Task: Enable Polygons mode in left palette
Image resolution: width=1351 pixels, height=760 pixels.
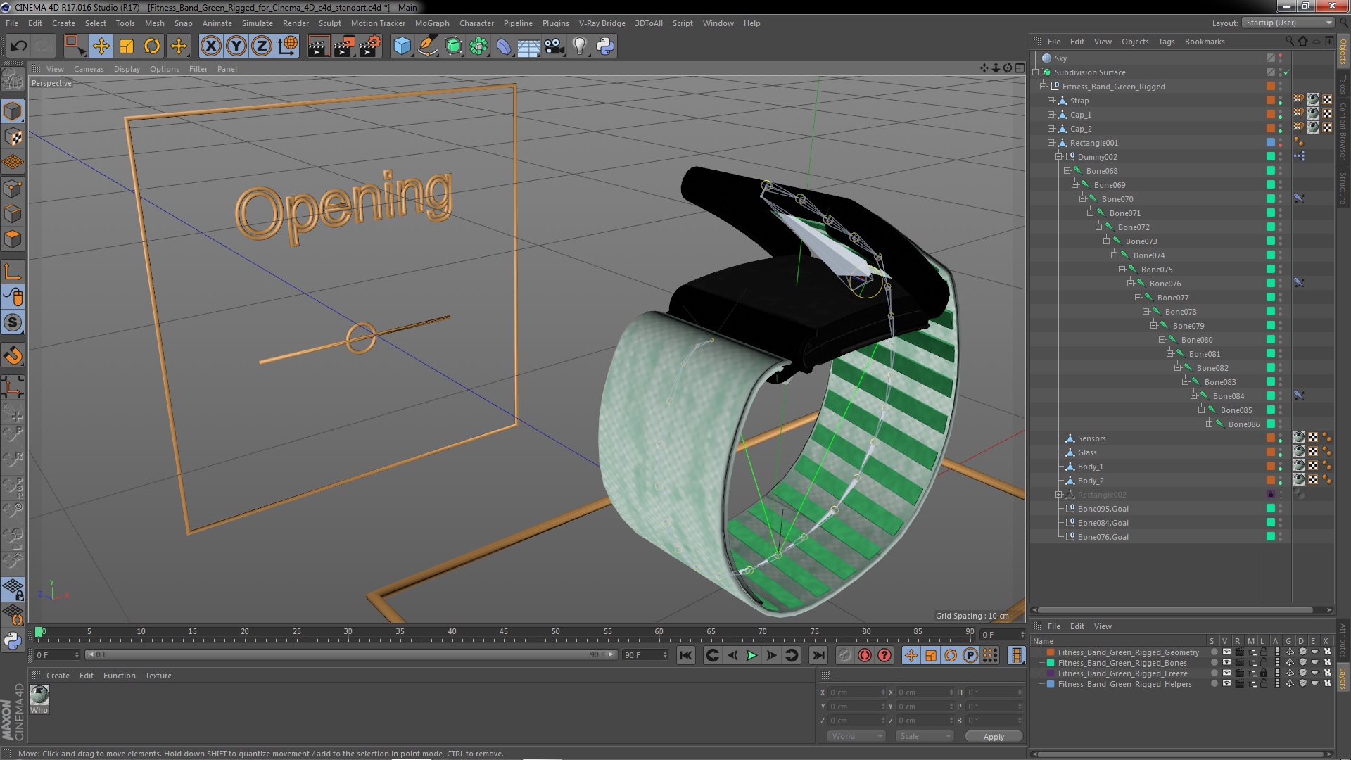Action: (x=13, y=240)
